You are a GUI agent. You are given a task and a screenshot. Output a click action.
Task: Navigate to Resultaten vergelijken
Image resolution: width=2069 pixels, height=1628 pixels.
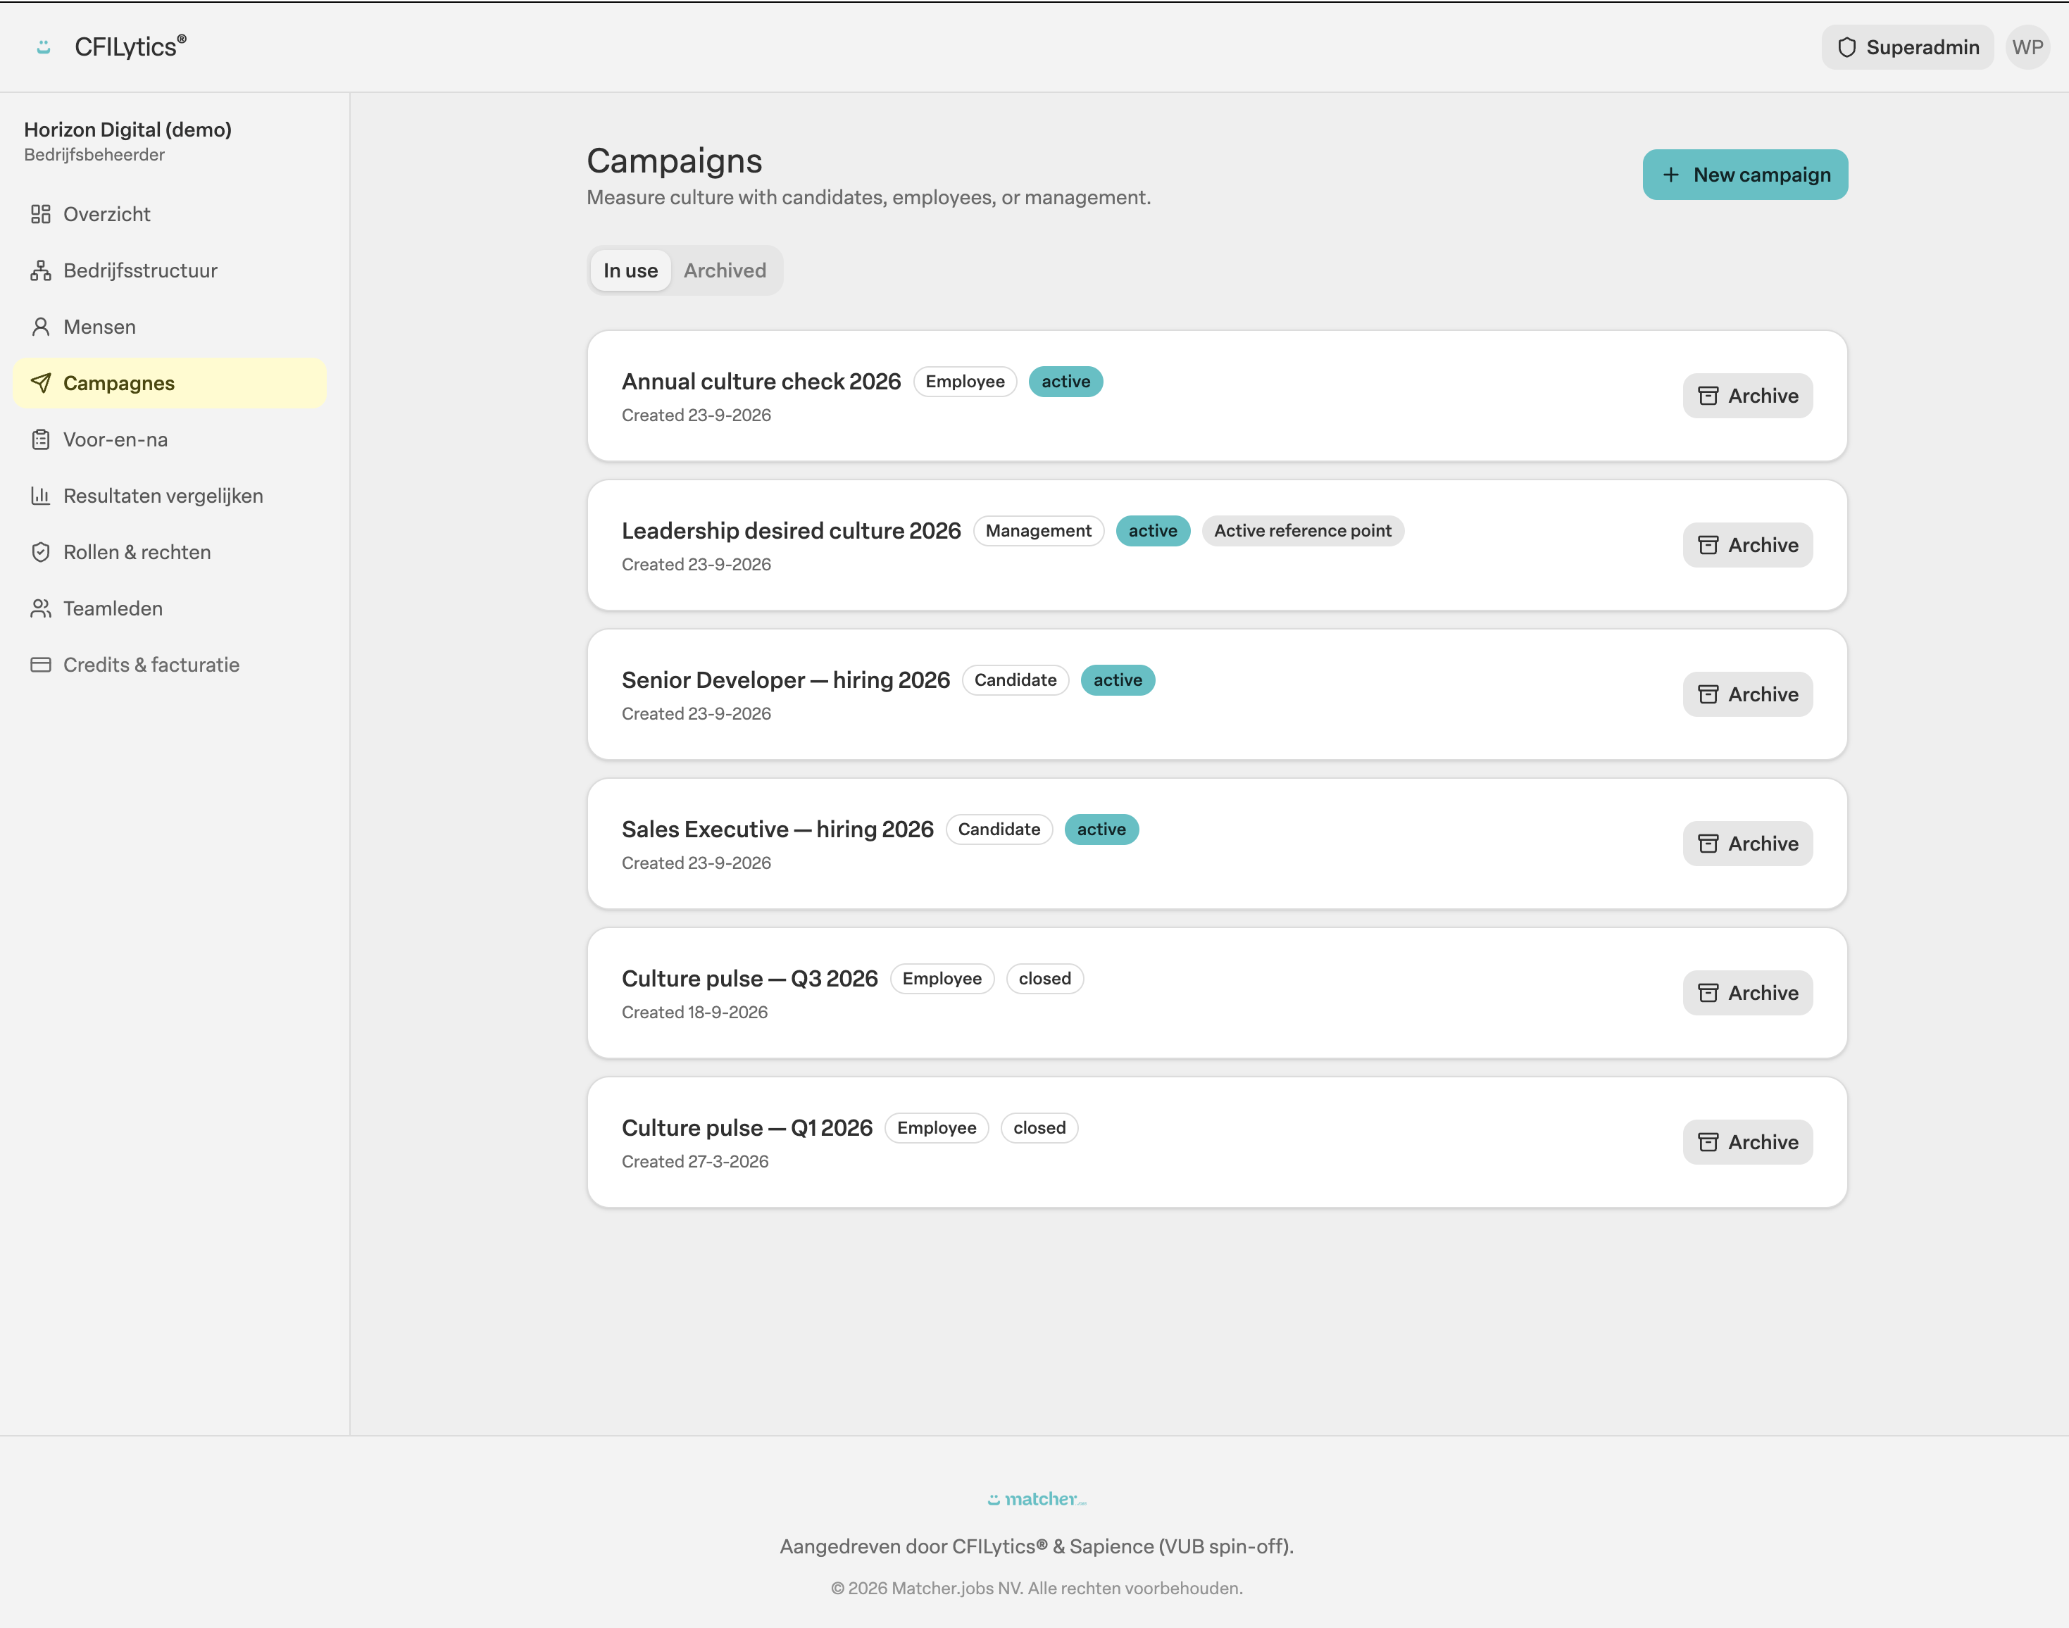click(x=170, y=496)
